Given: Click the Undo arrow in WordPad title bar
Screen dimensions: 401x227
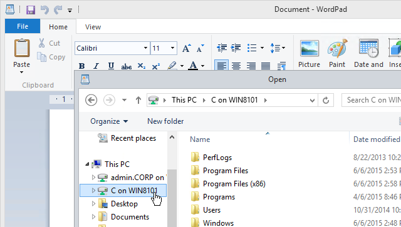Looking at the screenshot, I should (44, 10).
